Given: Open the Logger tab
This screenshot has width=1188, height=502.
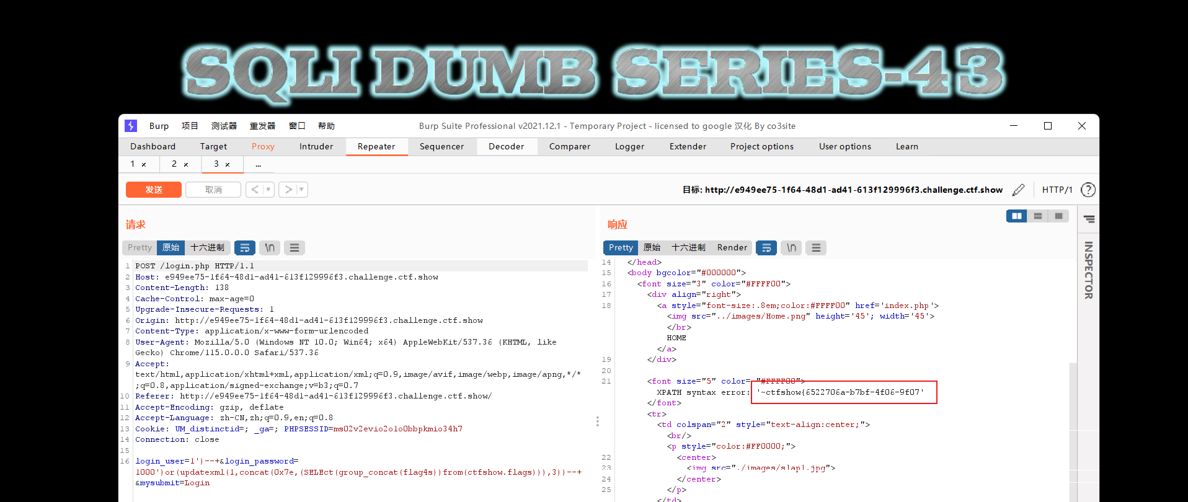Looking at the screenshot, I should point(629,147).
